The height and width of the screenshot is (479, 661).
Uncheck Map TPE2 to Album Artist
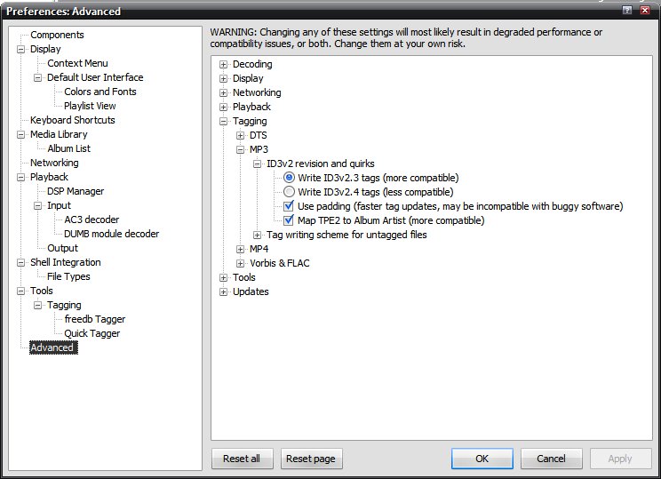pos(289,220)
